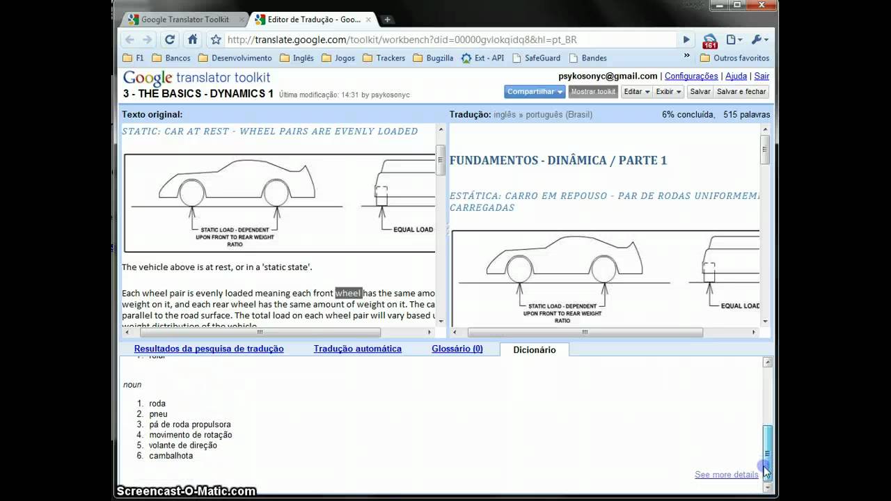Image resolution: width=891 pixels, height=501 pixels.
Task: Open the Trackers bookmark folder
Action: (x=384, y=58)
